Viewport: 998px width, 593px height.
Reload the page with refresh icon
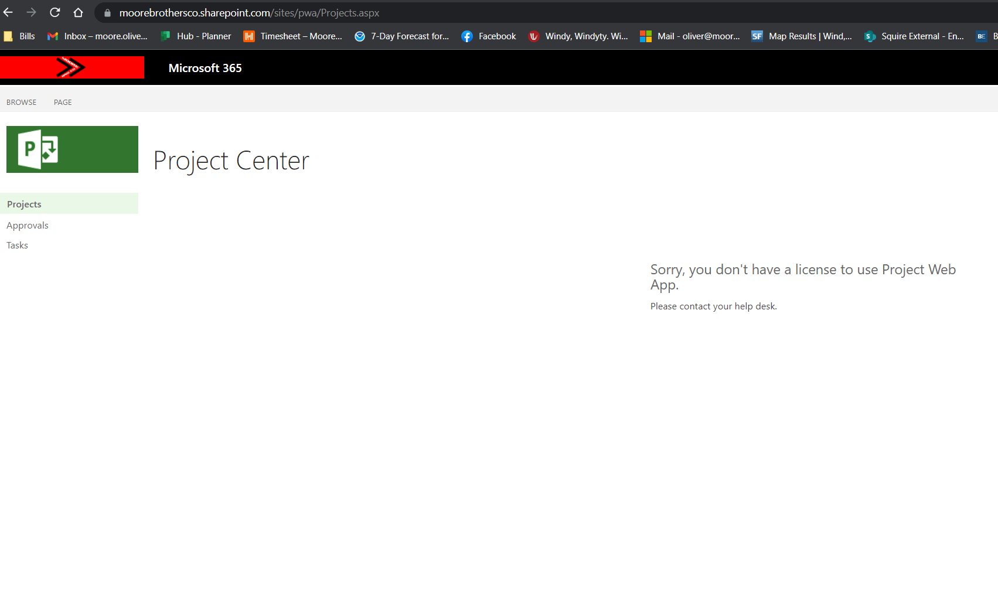55,12
